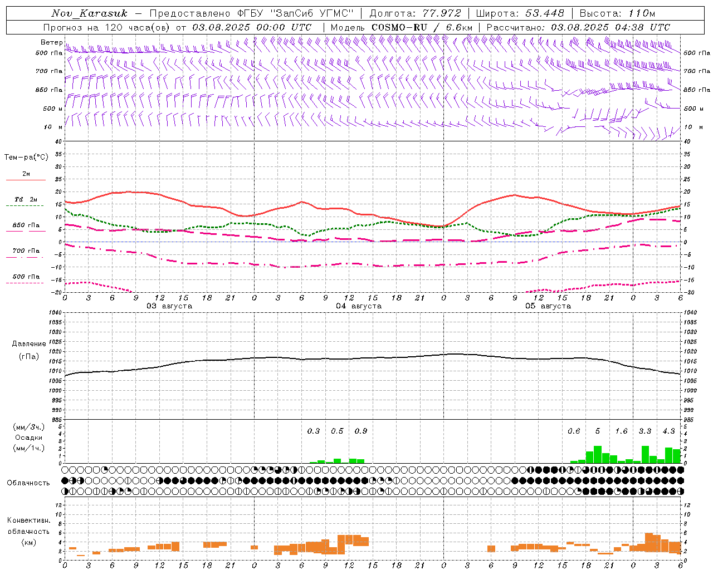713x570 pixels.
Task: Click the '1.6' precipitation total value
Action: [621, 431]
